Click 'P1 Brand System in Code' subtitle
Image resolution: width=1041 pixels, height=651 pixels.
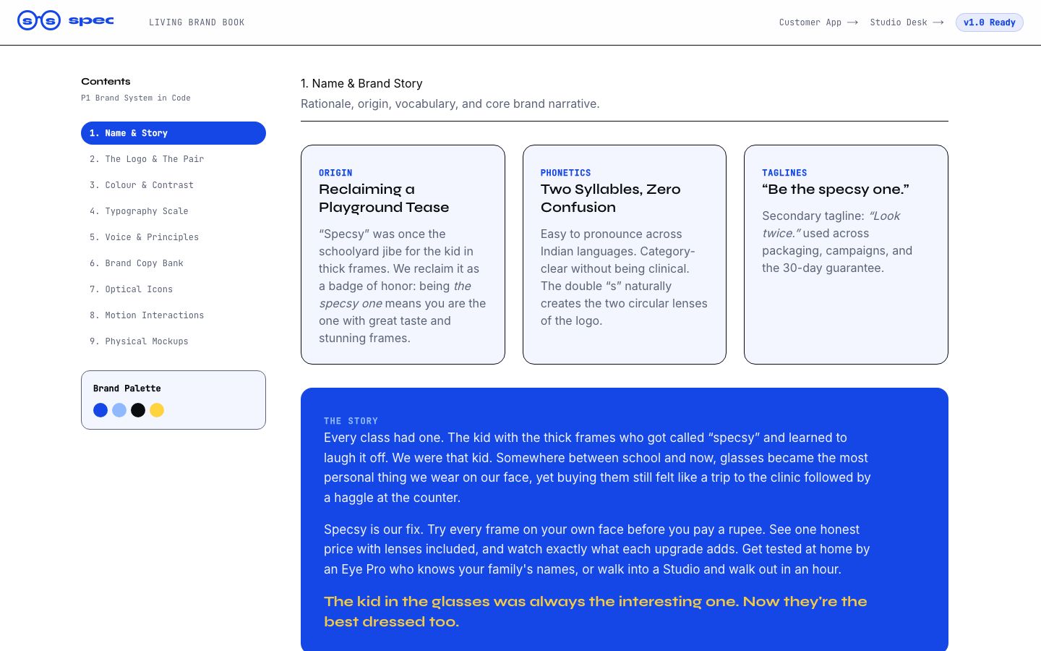click(x=136, y=98)
